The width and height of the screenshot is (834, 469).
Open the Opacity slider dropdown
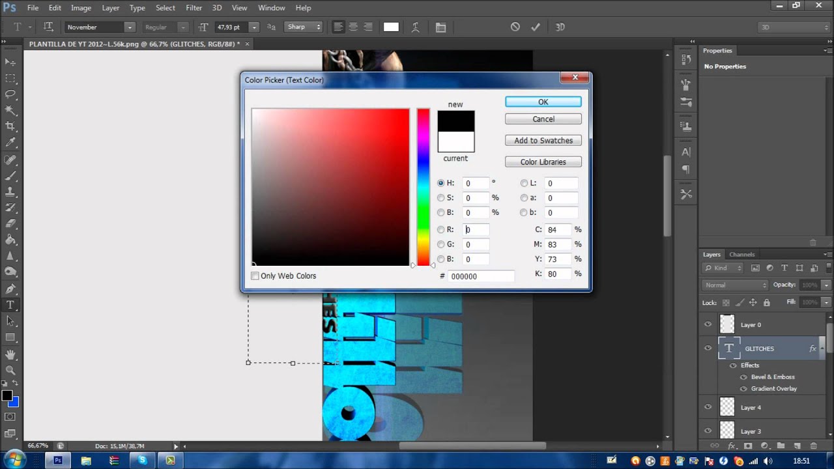[x=826, y=285]
